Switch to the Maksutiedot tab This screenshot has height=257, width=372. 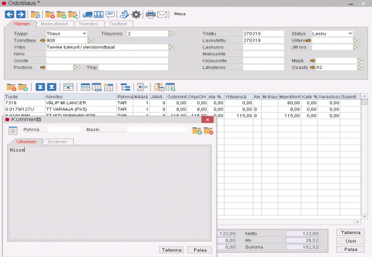tap(55, 24)
